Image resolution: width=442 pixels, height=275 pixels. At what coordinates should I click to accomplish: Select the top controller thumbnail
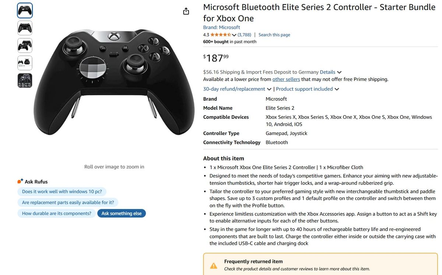25,10
